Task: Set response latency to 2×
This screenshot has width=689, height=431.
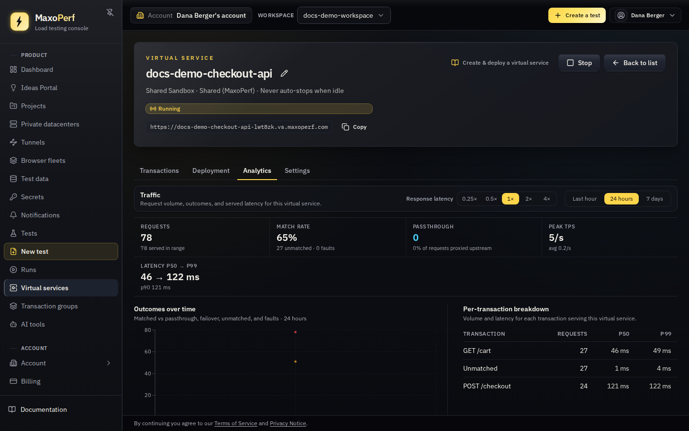Action: [529, 199]
